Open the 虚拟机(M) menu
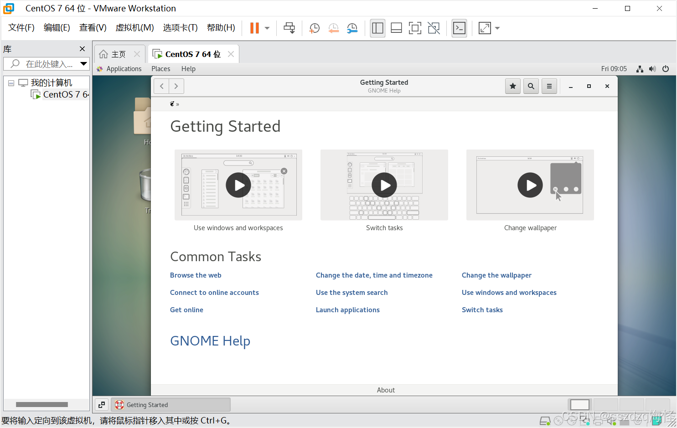Viewport: 677px width, 428px height. point(134,28)
